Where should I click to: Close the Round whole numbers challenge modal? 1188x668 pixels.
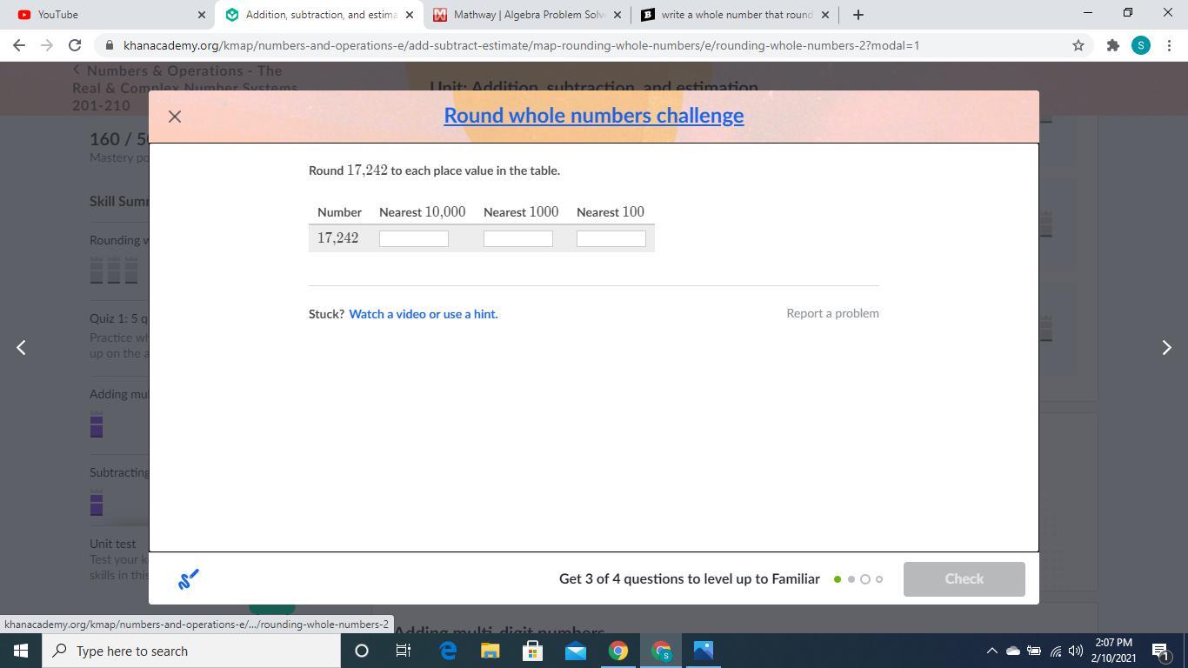click(x=175, y=117)
